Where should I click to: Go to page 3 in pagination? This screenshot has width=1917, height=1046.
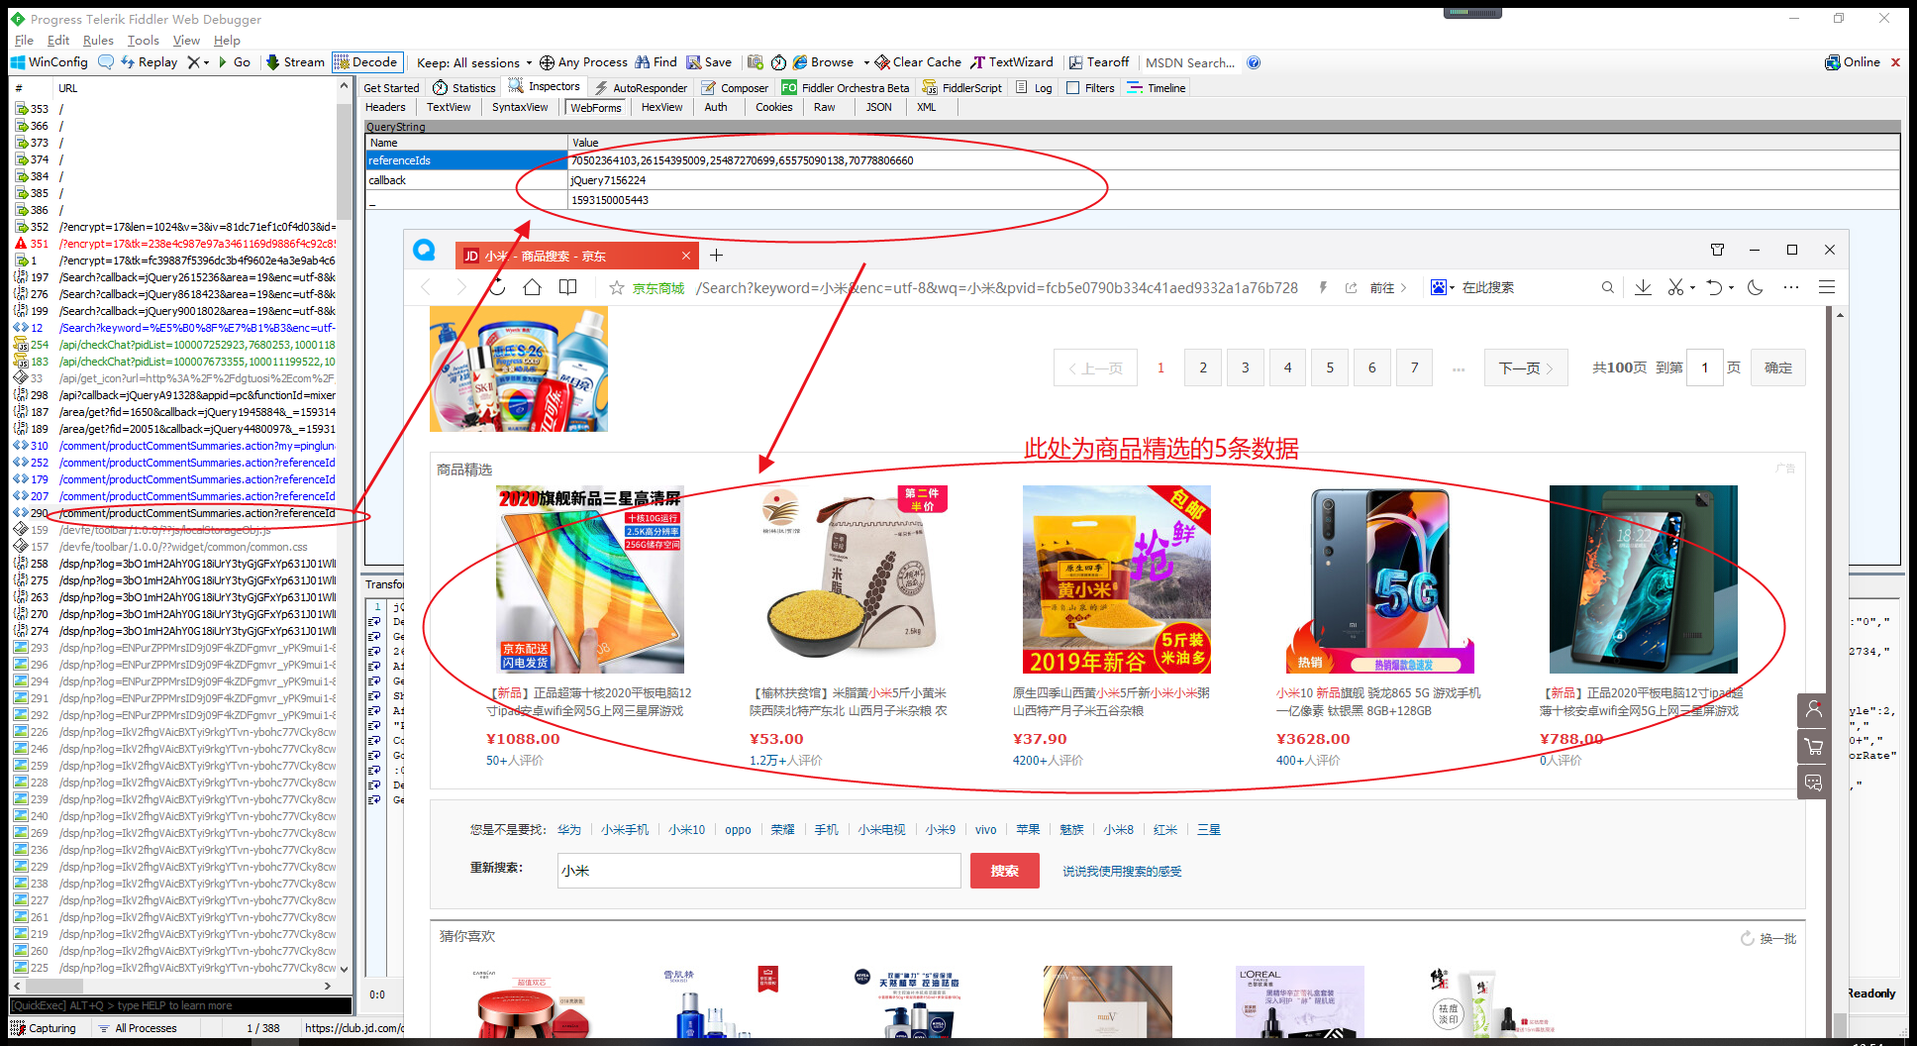pos(1246,367)
